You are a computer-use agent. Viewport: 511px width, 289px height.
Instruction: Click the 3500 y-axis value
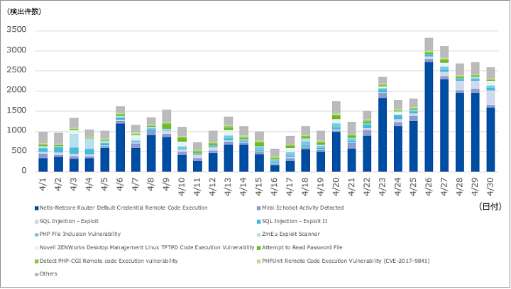click(16, 30)
